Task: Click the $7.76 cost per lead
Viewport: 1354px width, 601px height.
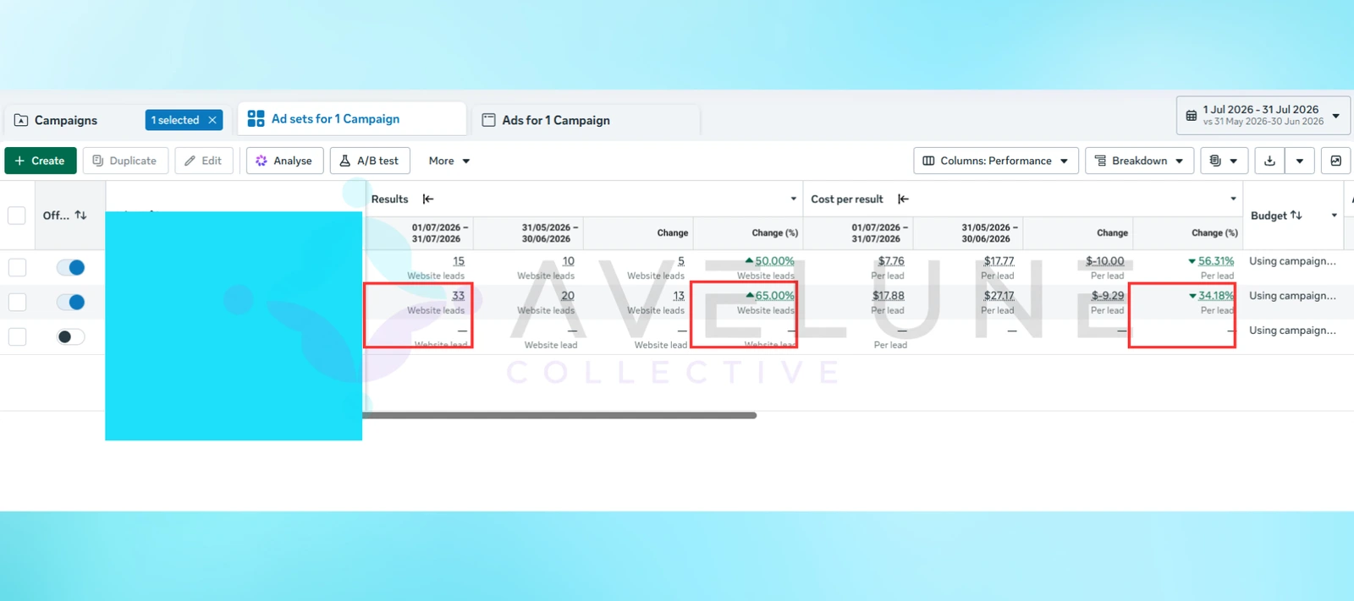Action: point(891,261)
